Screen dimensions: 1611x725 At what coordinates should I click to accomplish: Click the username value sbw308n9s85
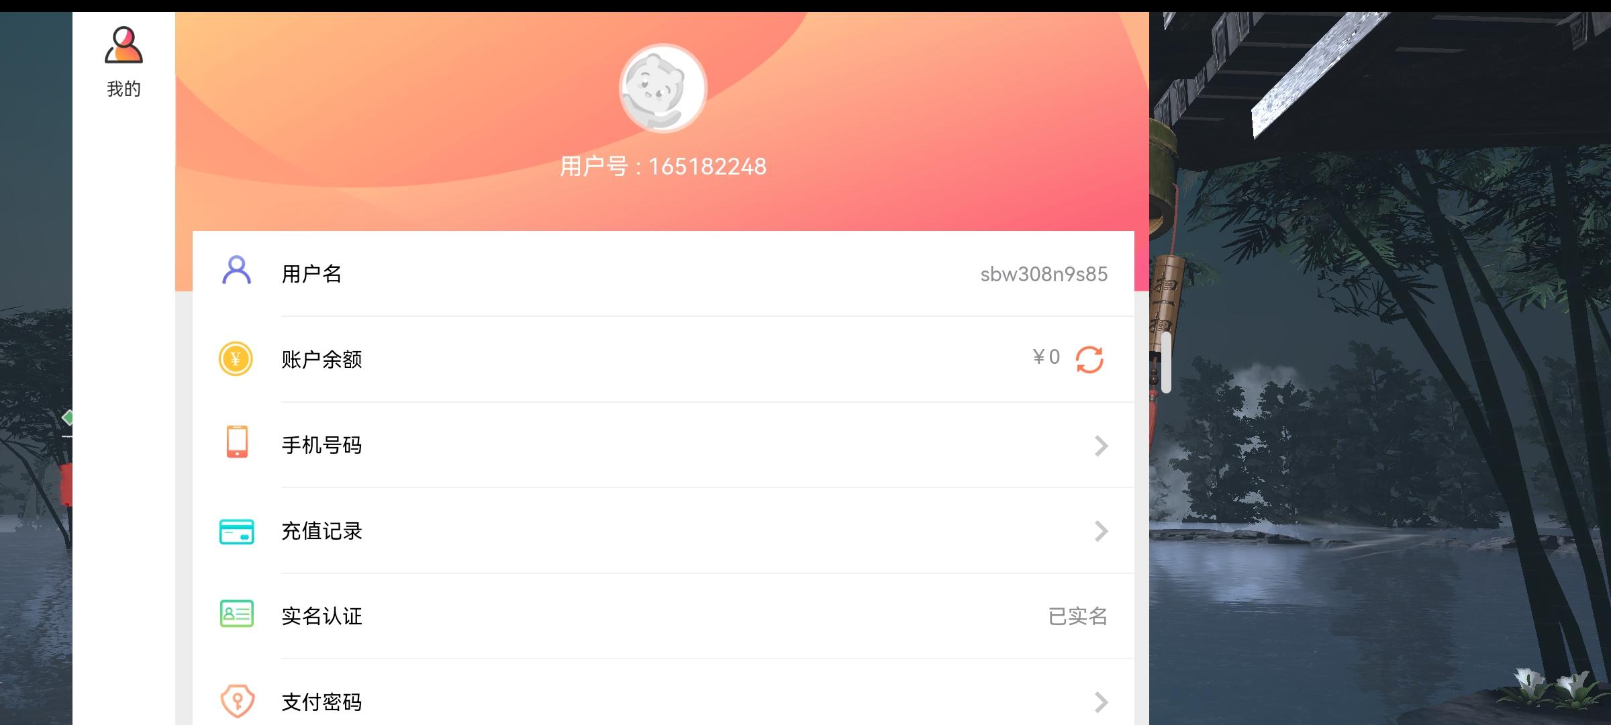click(x=1044, y=274)
